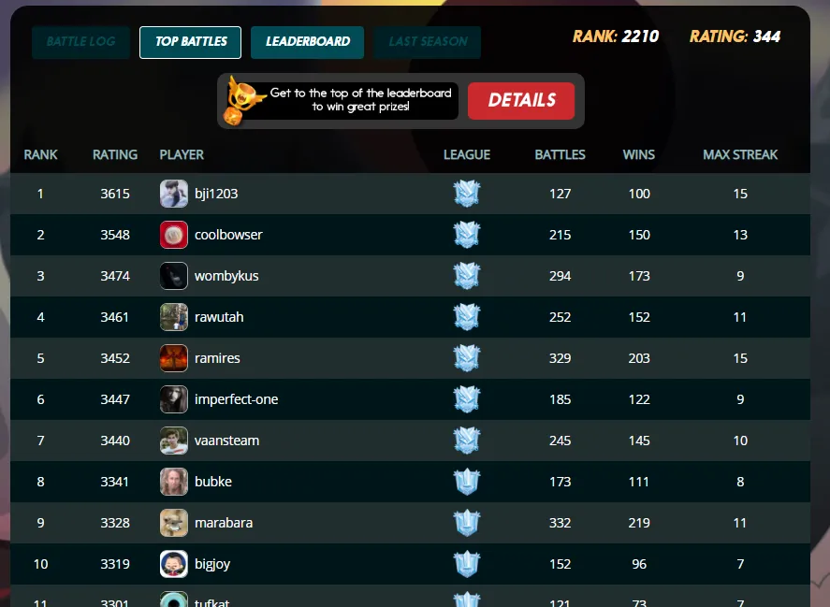Open the Last Season tab
The image size is (830, 607).
click(x=428, y=42)
